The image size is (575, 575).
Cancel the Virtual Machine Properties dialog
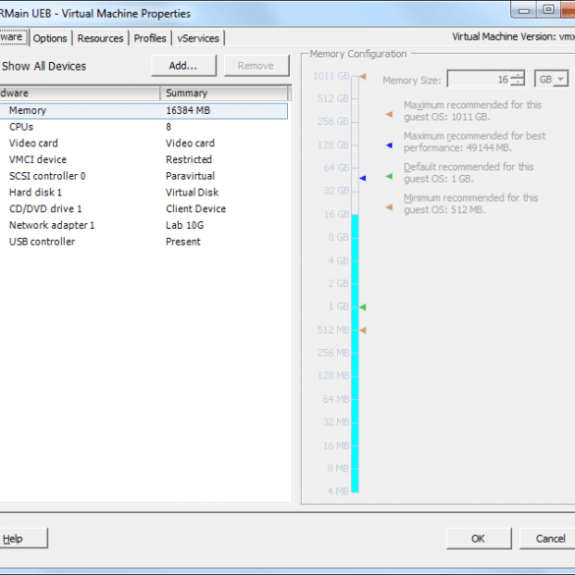(548, 539)
